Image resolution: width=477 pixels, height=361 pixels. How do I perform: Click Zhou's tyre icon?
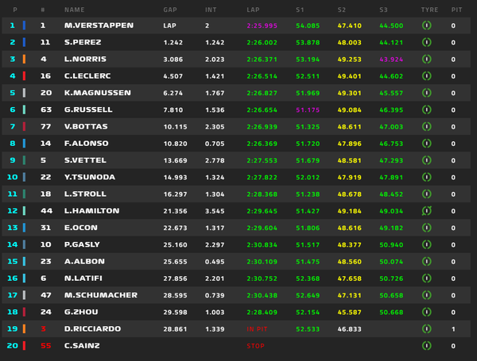coord(426,312)
